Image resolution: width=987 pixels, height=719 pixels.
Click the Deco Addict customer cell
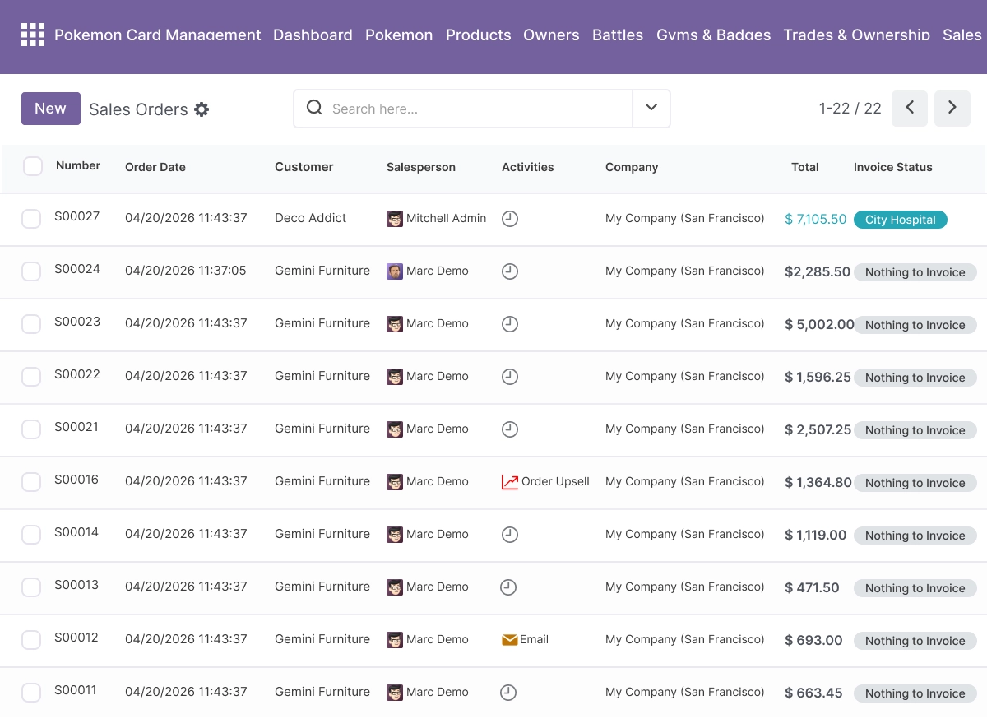coord(311,218)
